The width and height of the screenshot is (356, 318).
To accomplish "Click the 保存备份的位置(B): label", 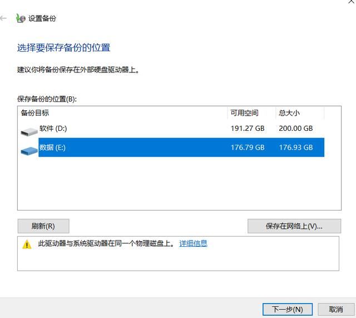I will tap(47, 99).
